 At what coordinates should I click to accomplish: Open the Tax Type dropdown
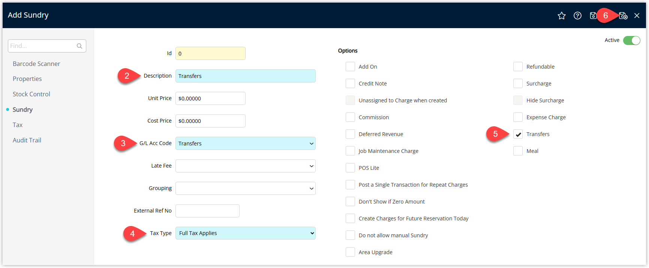pos(245,233)
